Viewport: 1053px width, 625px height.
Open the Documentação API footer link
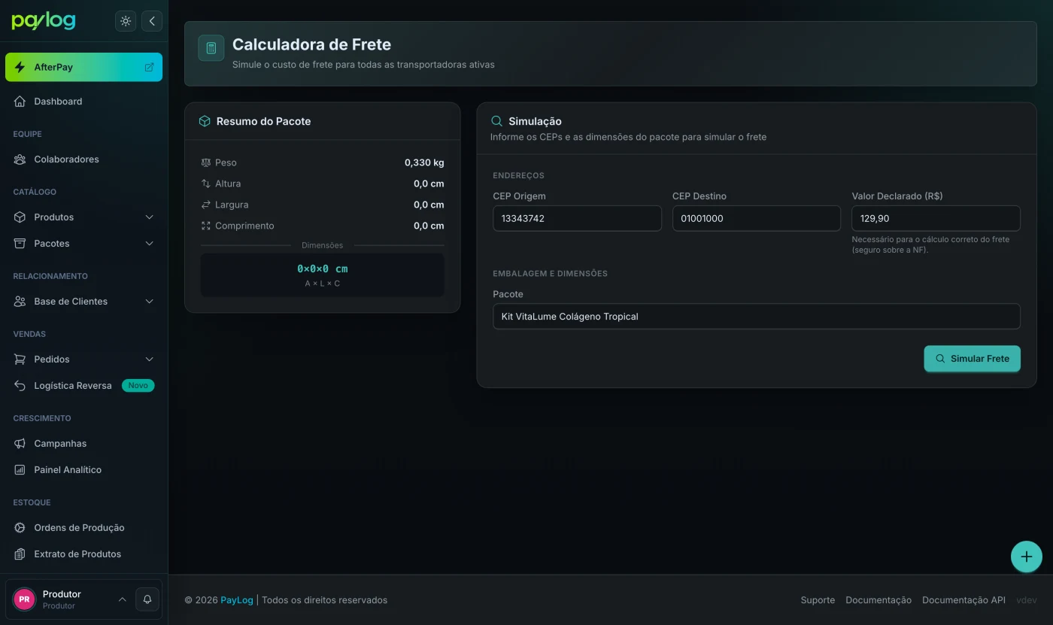tap(963, 600)
